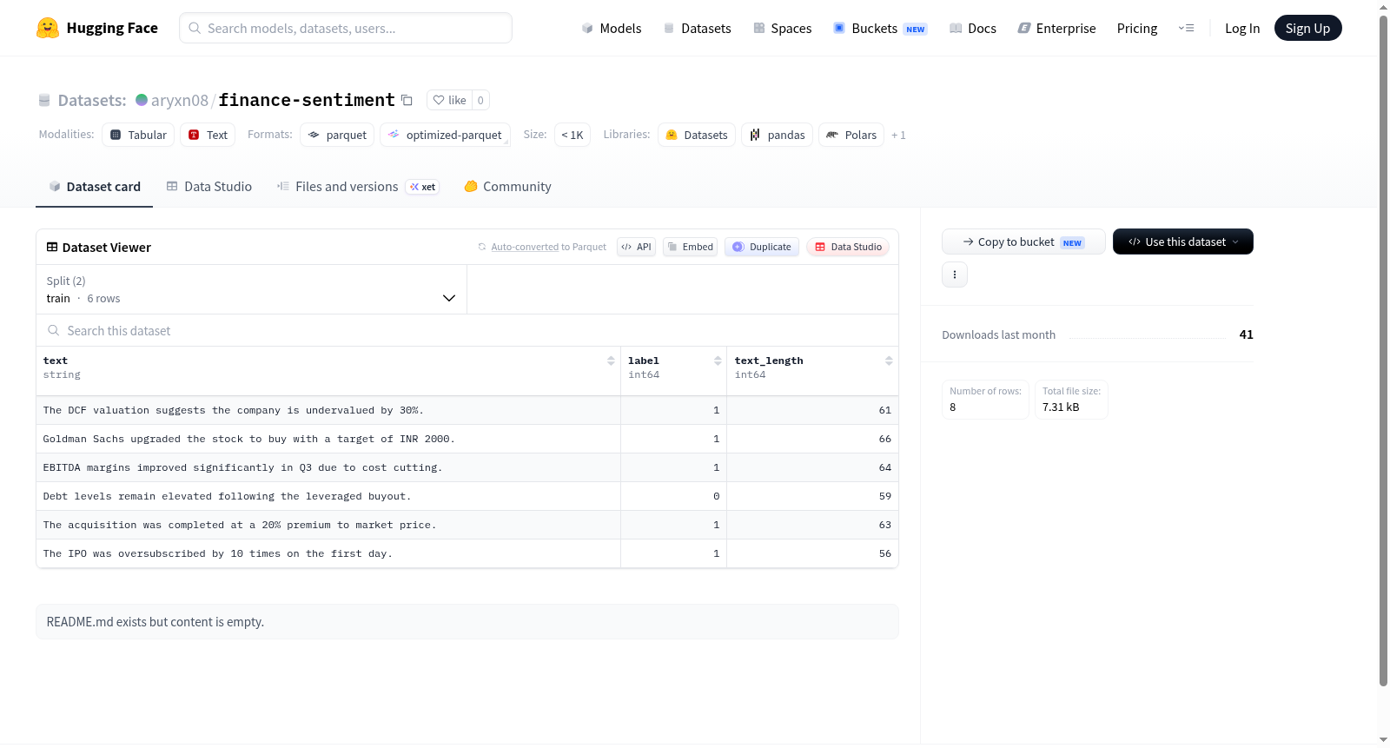1390x748 pixels.
Task: Sort by the text_length column arrows
Action: click(x=889, y=361)
